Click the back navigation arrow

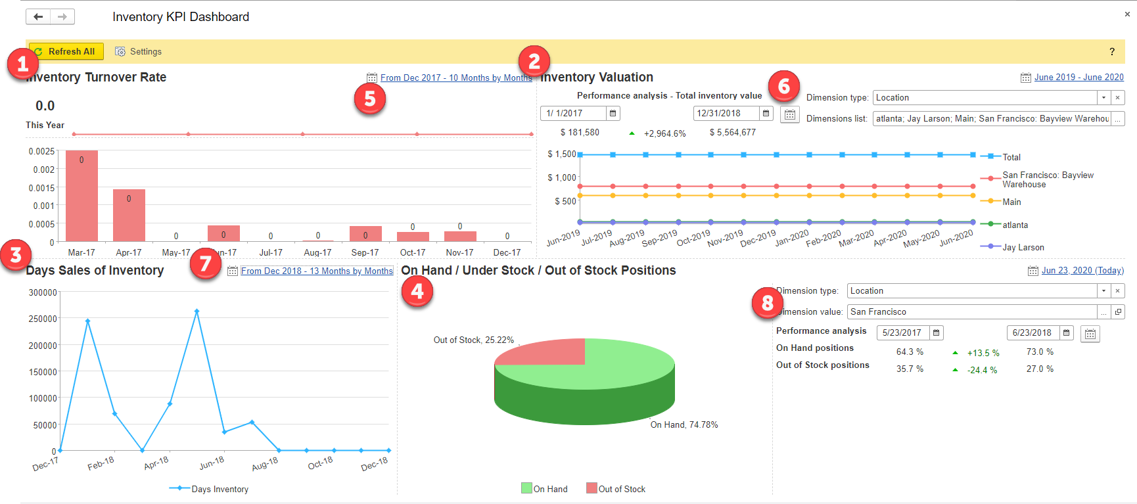(x=38, y=16)
